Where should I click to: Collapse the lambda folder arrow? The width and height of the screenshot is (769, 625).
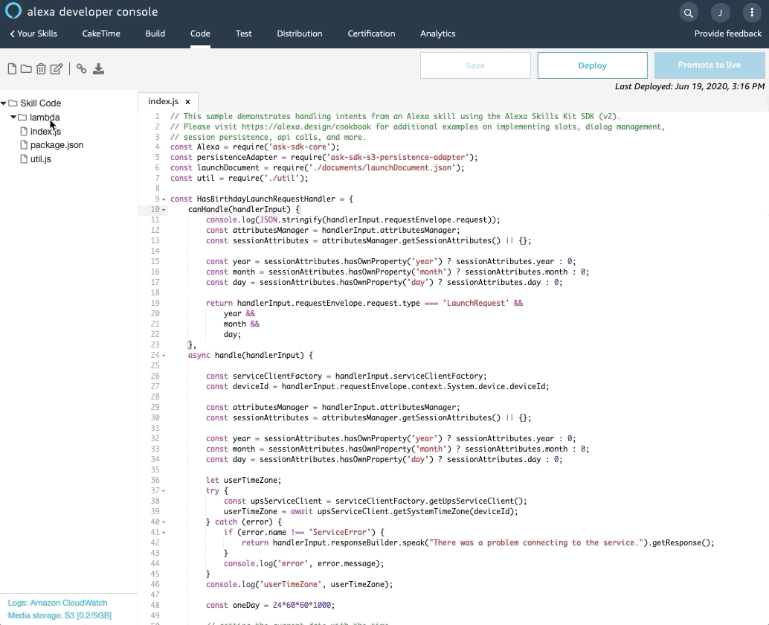[x=13, y=118]
